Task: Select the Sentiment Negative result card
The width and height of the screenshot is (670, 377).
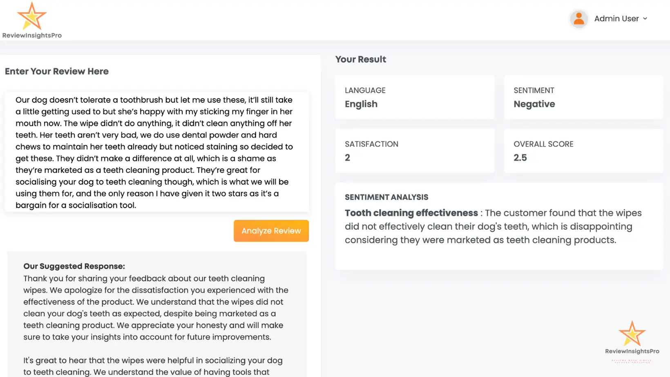Action: [583, 97]
